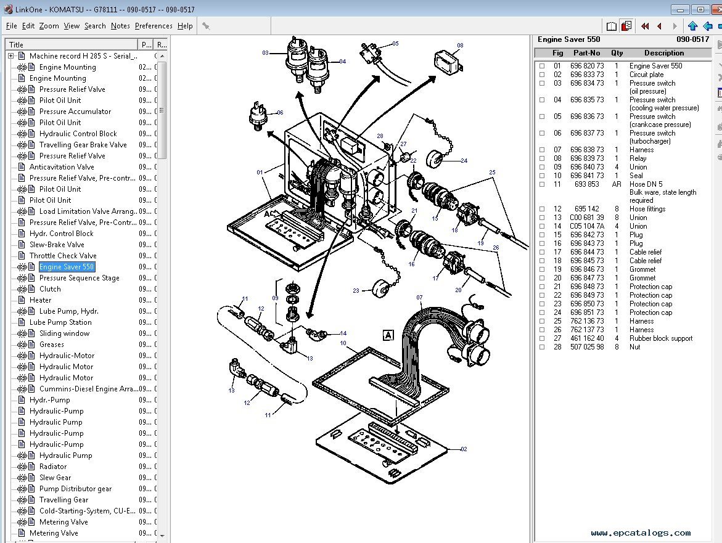722x543 pixels.
Task: Click the red book with list icon
Action: [x=626, y=26]
